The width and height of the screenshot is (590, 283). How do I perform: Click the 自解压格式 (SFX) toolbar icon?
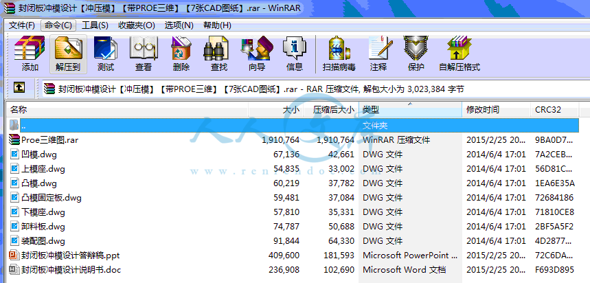point(459,48)
